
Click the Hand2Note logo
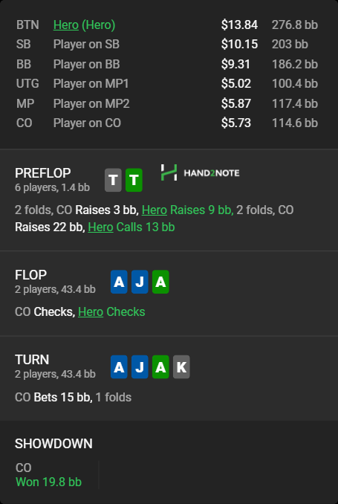(200, 172)
